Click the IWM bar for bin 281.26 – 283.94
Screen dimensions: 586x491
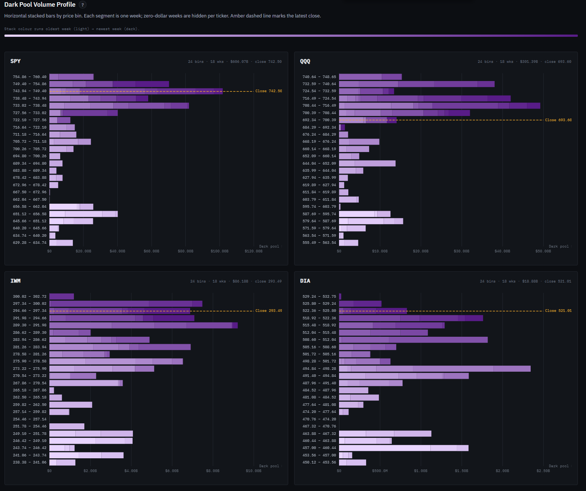point(120,347)
